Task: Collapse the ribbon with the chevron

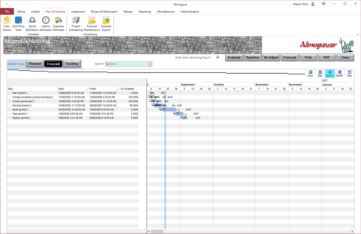Action: (357, 34)
